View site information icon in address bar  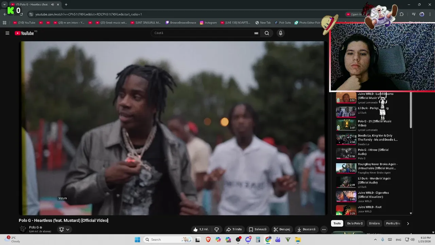pyautogui.click(x=31, y=14)
